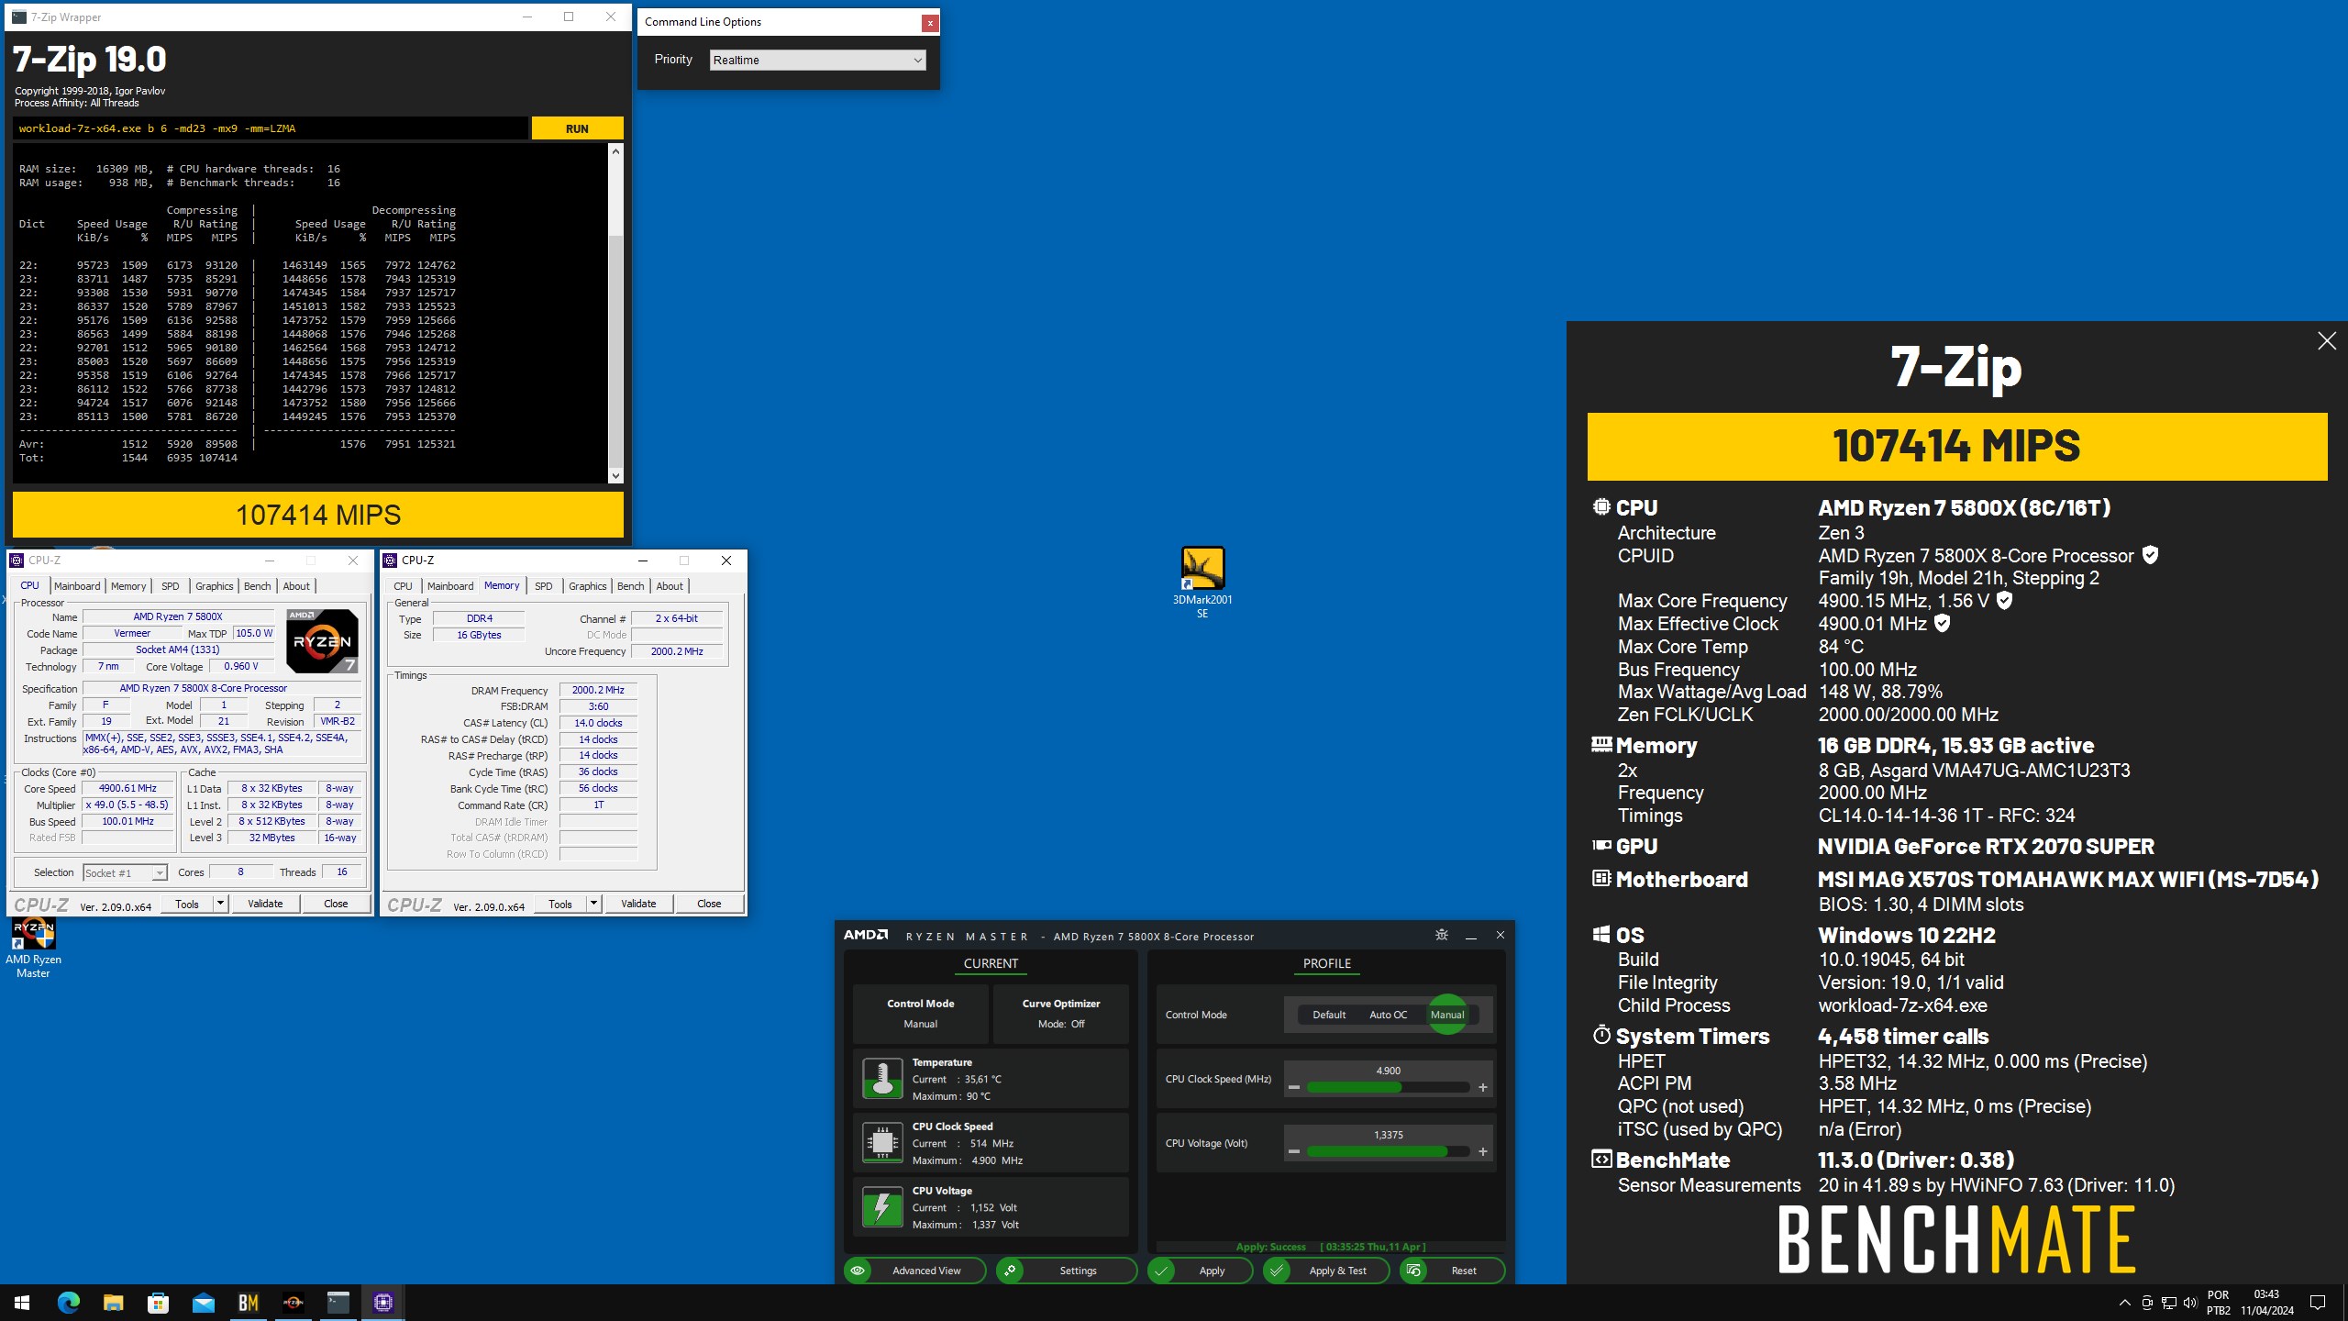2348x1321 pixels.
Task: Click Apply & Test in Ryzen Master
Action: tap(1325, 1271)
